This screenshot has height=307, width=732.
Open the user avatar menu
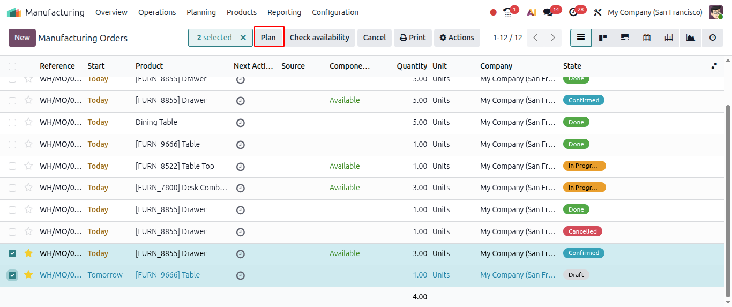(x=716, y=12)
